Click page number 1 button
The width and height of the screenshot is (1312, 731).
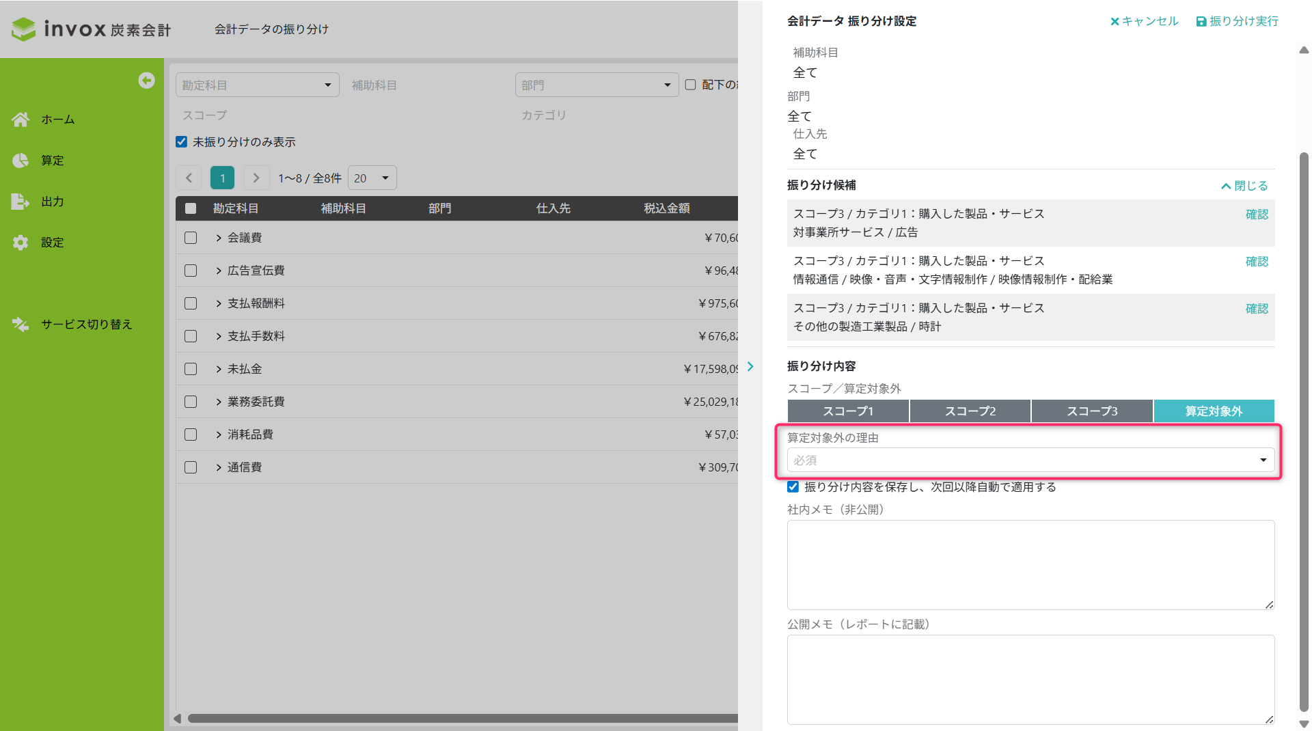click(x=223, y=178)
